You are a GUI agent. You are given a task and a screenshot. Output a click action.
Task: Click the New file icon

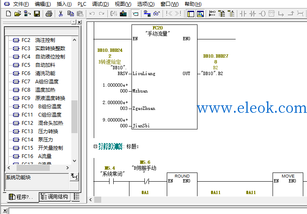pyautogui.click(x=8, y=14)
